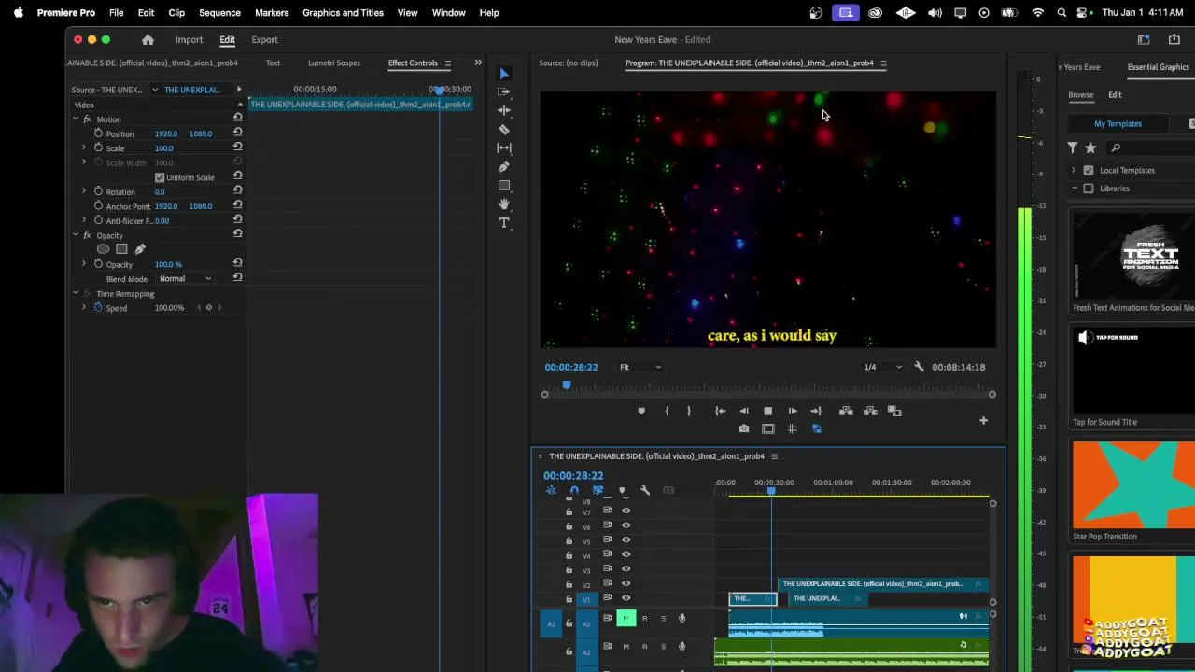Toggle stopwatch animation for Scale
Screen dimensions: 1195x672
[x=98, y=147]
